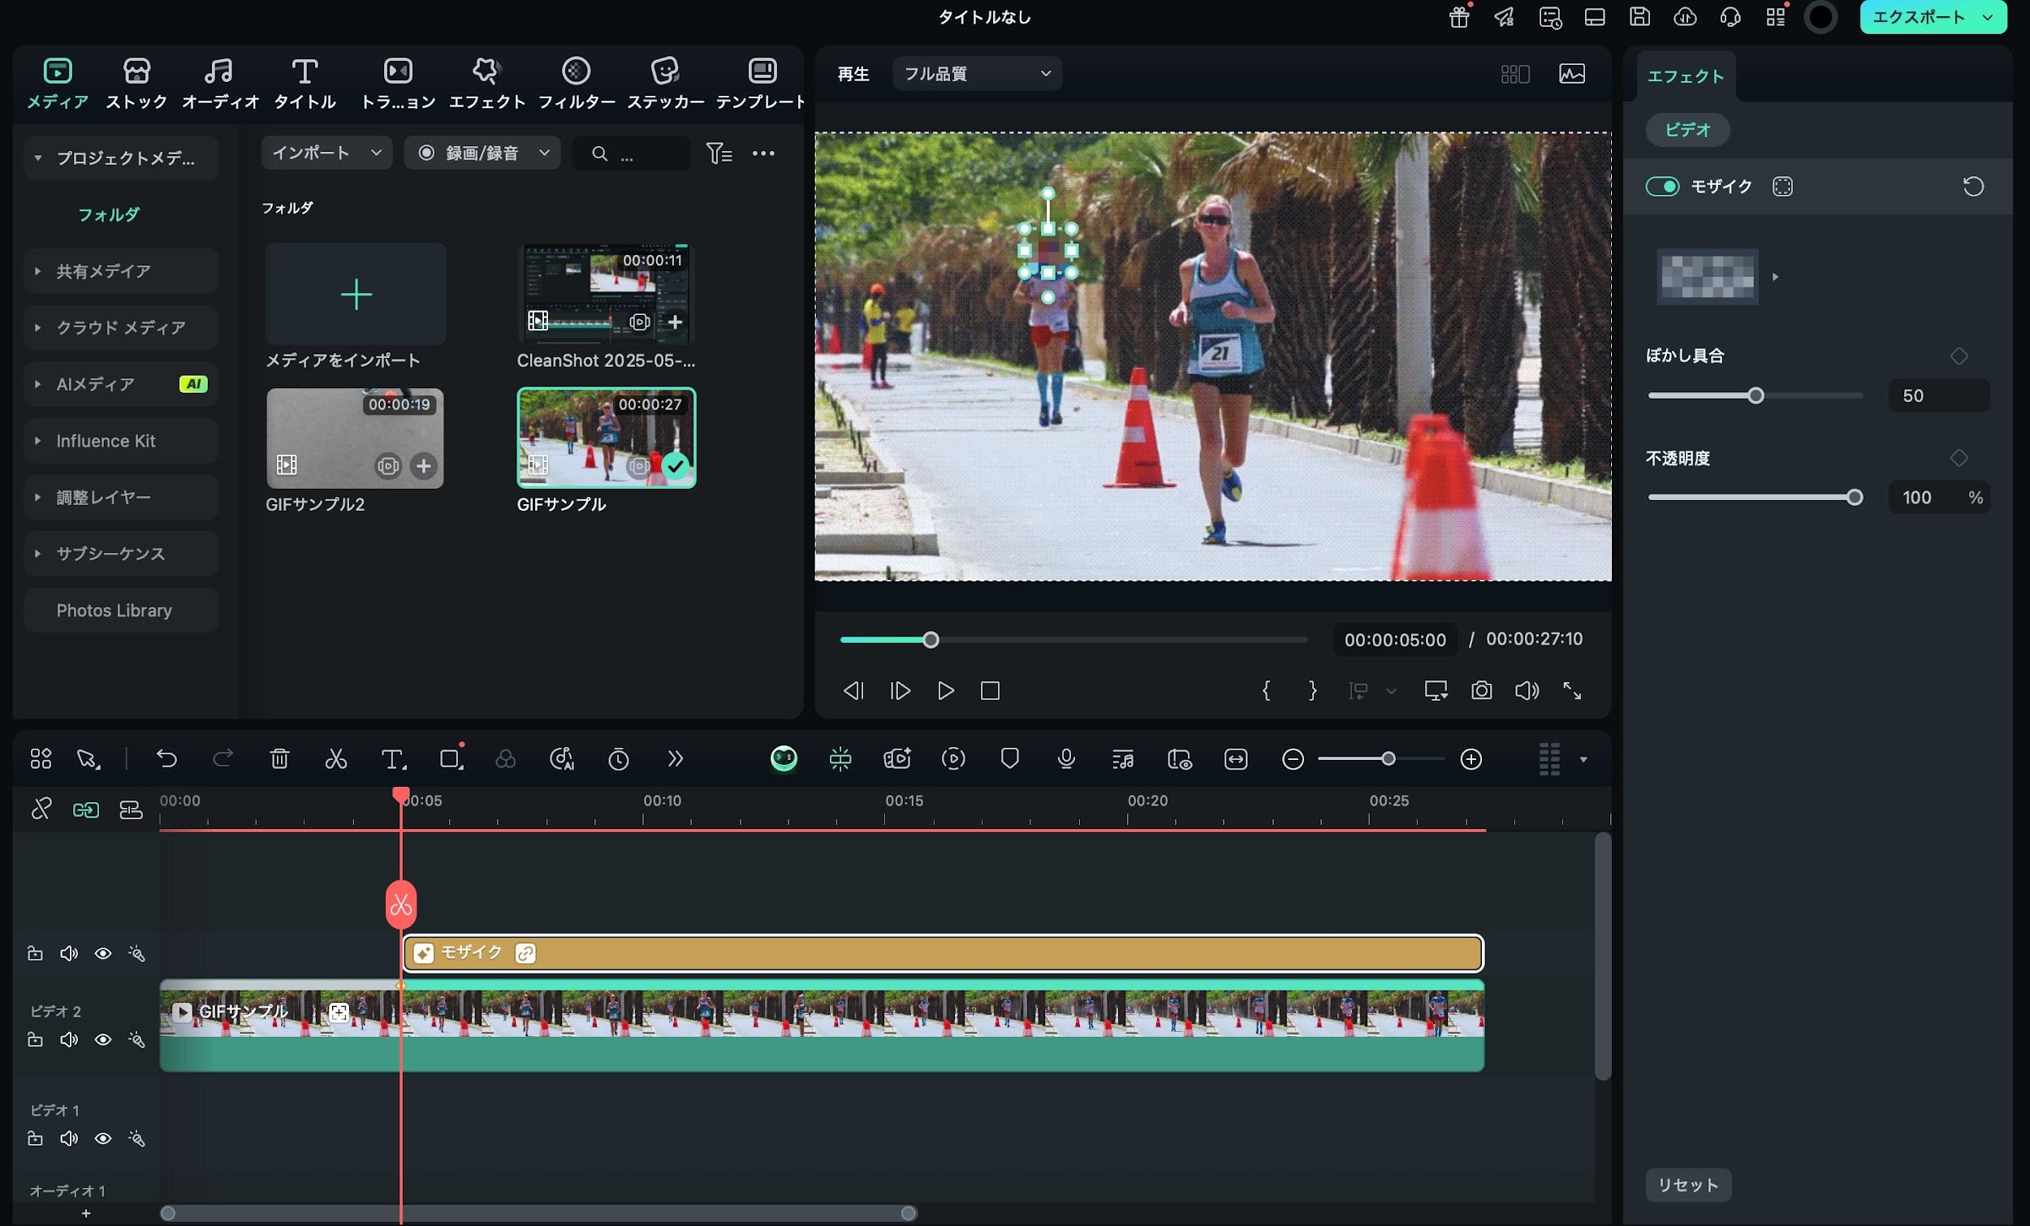Click the media filter sort icon
This screenshot has width=2030, height=1226.
[719, 153]
